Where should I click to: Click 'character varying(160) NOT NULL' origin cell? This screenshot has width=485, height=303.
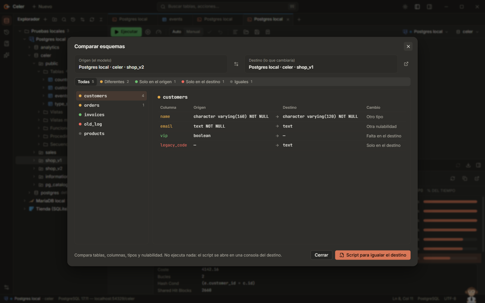click(231, 116)
